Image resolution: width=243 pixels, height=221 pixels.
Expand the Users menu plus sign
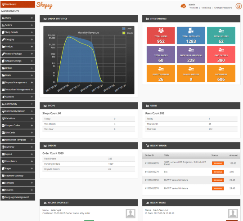(32, 18)
